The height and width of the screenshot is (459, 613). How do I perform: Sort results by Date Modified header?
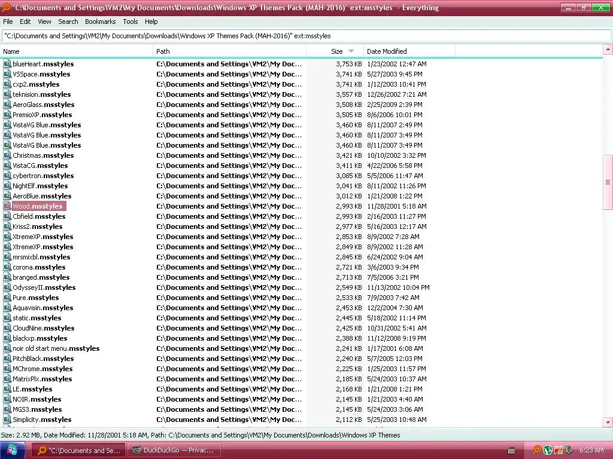(x=409, y=51)
